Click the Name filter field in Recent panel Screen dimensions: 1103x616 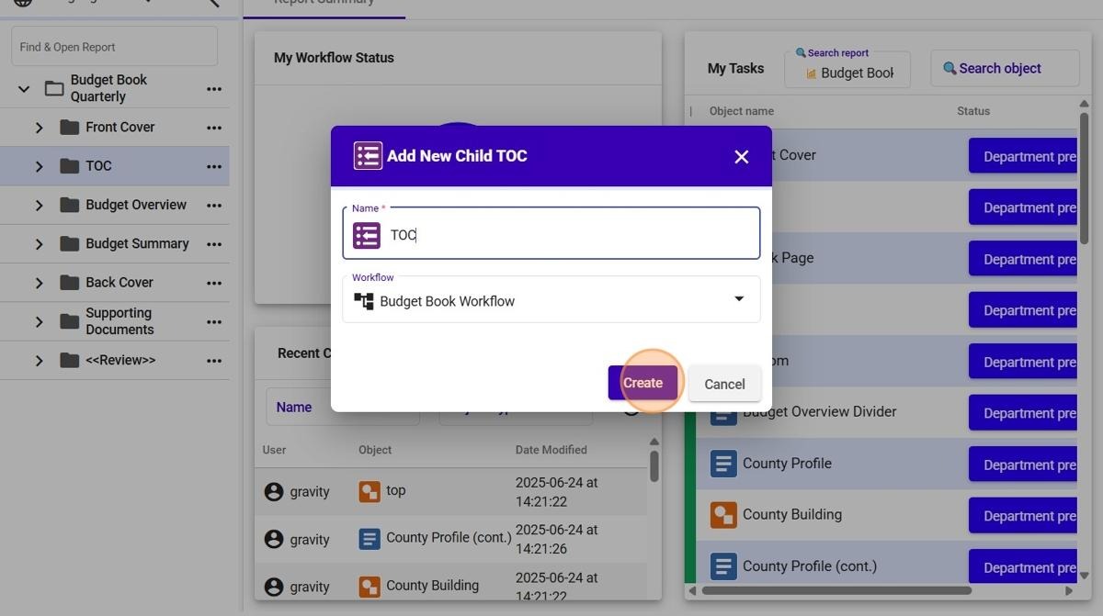coord(343,408)
